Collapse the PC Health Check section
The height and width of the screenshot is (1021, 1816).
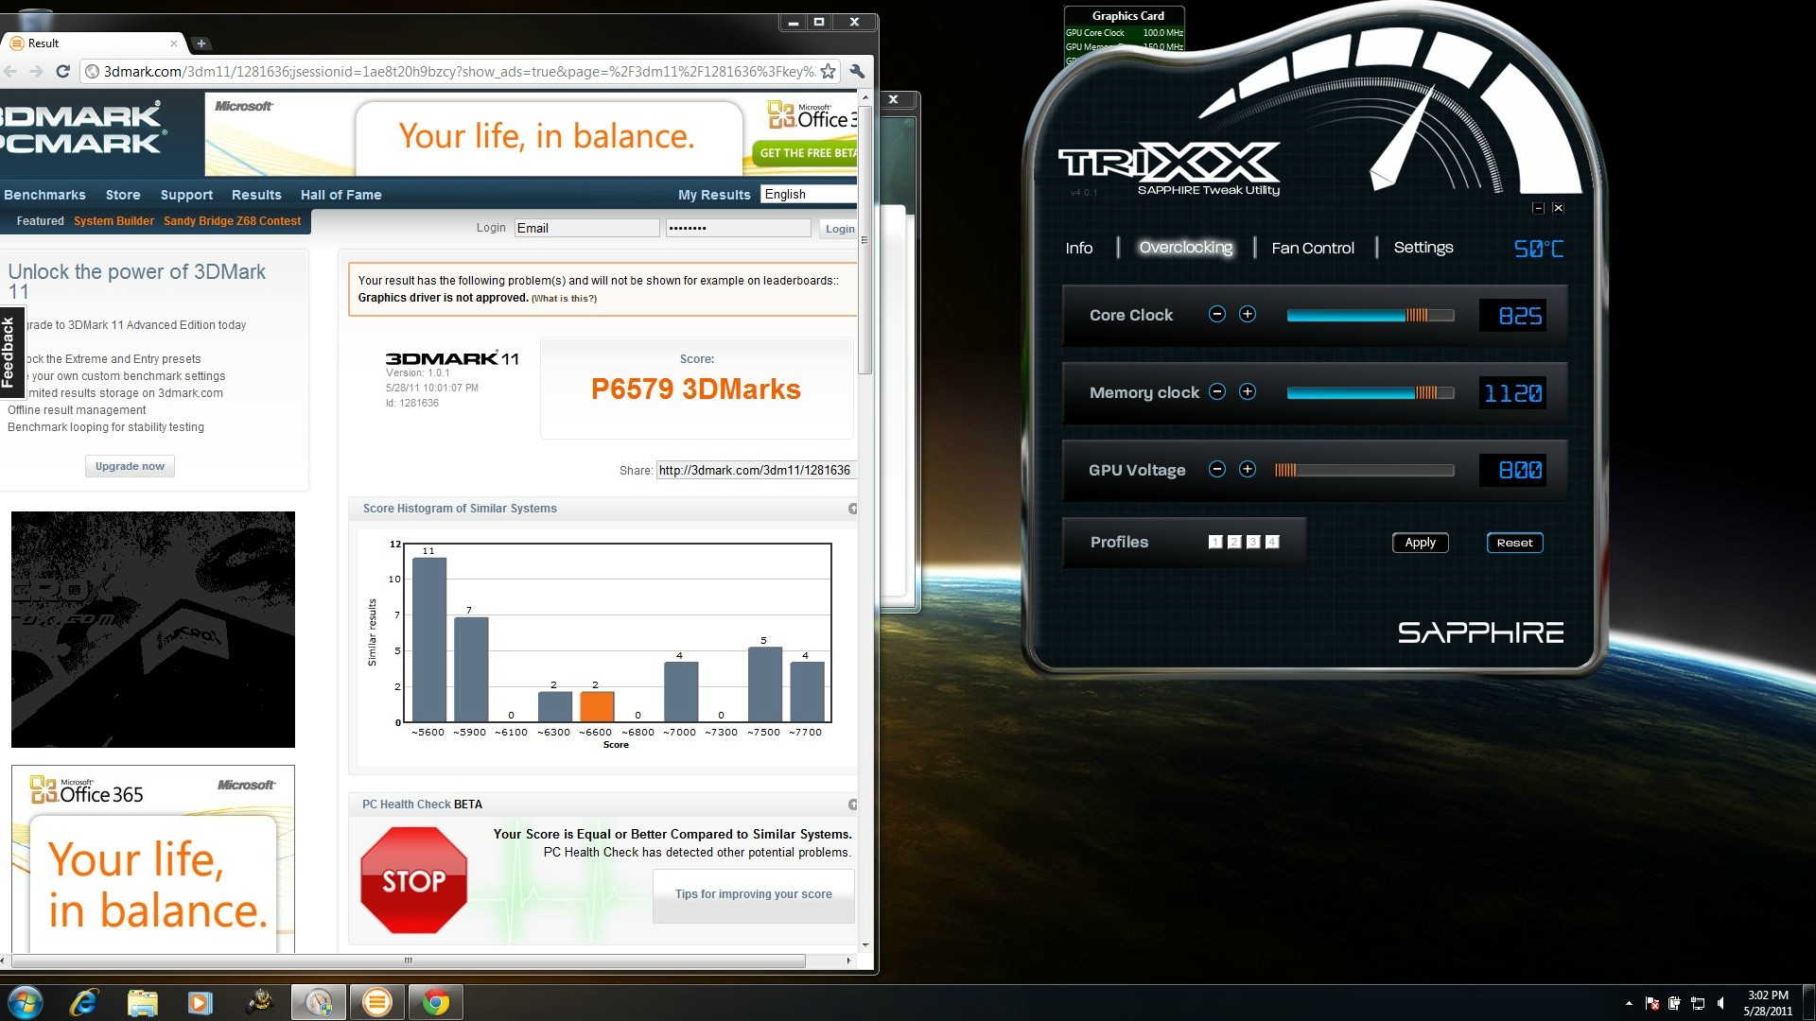coord(852,805)
